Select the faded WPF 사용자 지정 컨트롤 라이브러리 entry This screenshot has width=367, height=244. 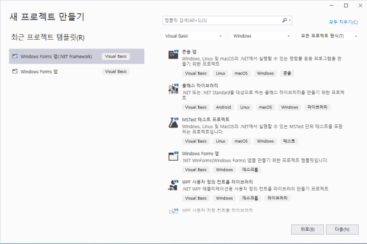click(x=217, y=211)
